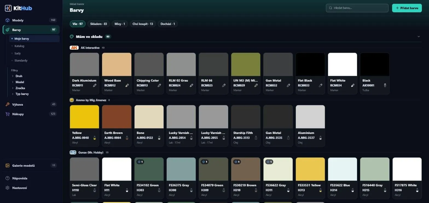This screenshot has width=429, height=203.
Task: Open Modely cube icon in sidebar
Action: pyautogui.click(x=8, y=20)
